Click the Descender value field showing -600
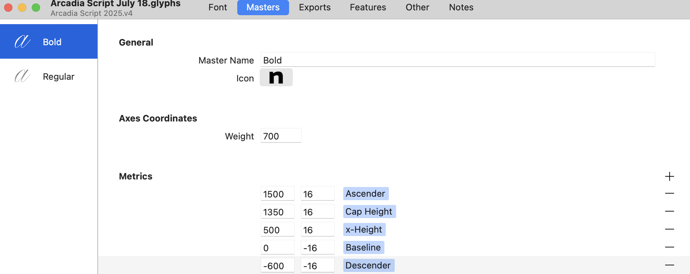The width and height of the screenshot is (690, 274). (x=277, y=265)
